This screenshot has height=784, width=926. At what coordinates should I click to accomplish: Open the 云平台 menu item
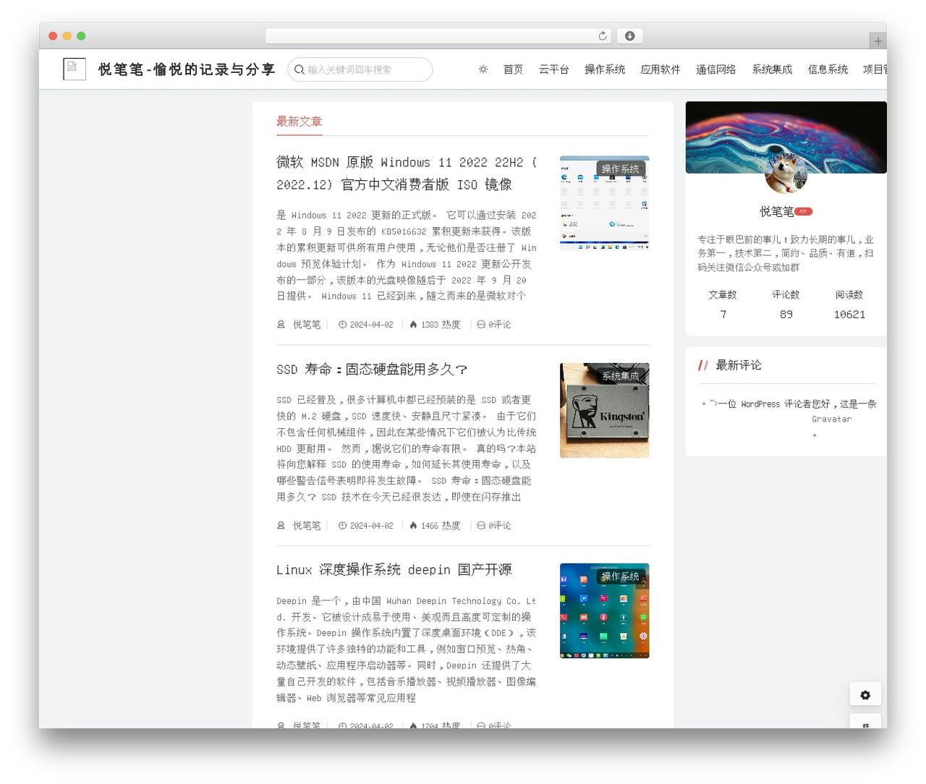(553, 69)
